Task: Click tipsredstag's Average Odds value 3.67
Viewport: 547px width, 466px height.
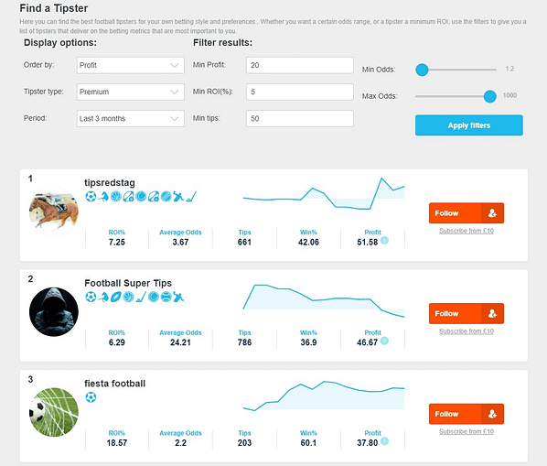Action: 180,243
